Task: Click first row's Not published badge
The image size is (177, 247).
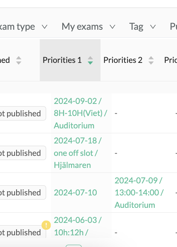Action: 22,113
